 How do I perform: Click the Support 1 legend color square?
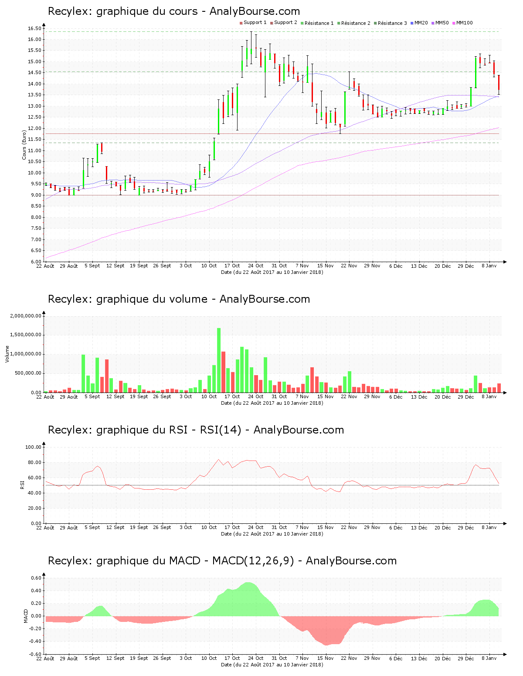[241, 23]
